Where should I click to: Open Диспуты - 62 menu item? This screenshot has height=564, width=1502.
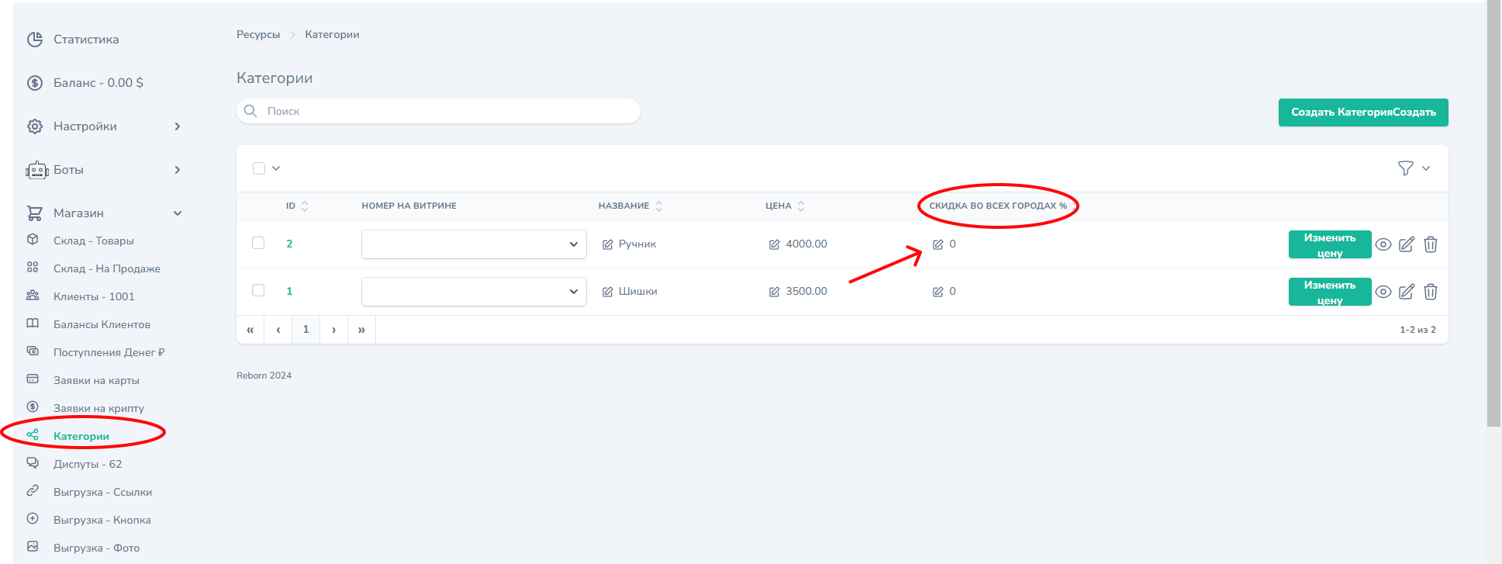pos(88,464)
